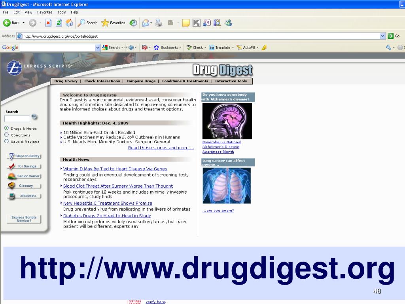This screenshot has height=304, width=405.
Task: Click Express Scripts Member? button
Action: [24, 219]
